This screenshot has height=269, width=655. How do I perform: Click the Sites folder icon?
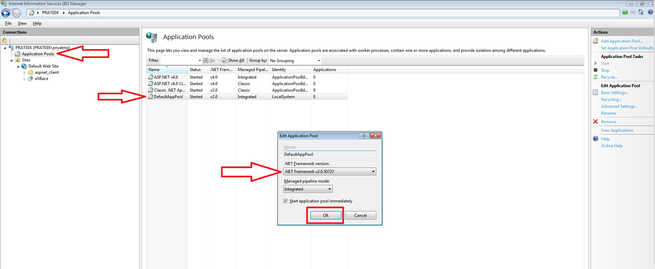point(18,60)
